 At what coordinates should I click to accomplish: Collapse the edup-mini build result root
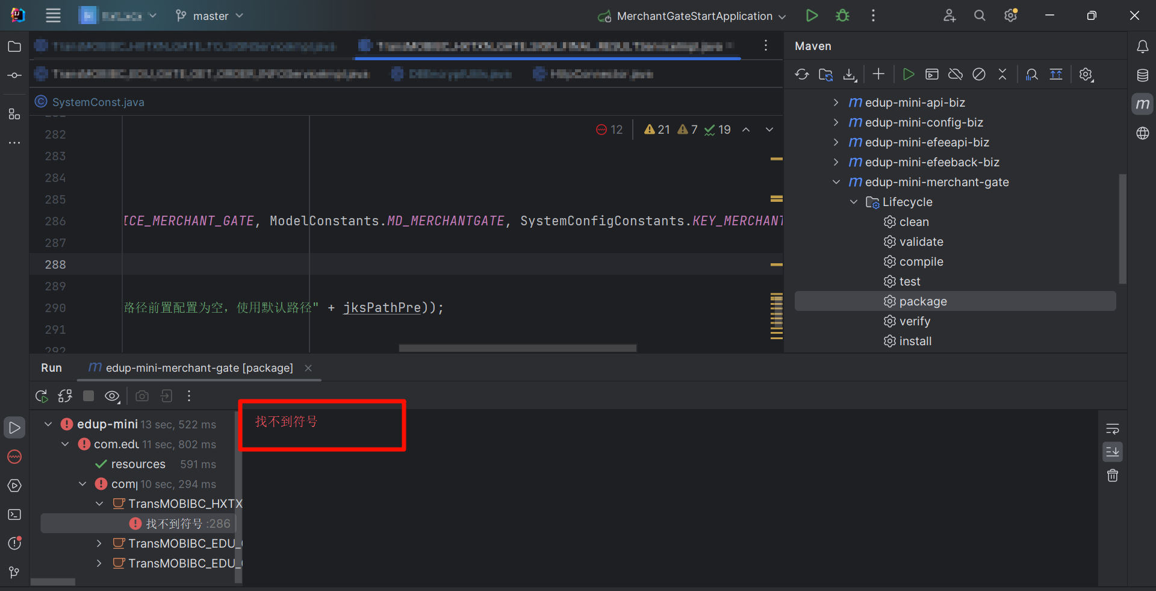pyautogui.click(x=48, y=424)
